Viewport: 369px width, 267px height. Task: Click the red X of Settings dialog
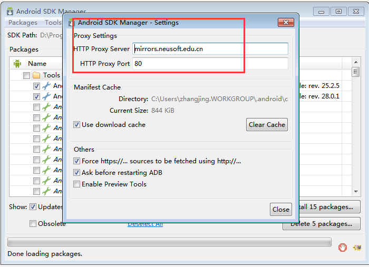pyautogui.click(x=286, y=22)
